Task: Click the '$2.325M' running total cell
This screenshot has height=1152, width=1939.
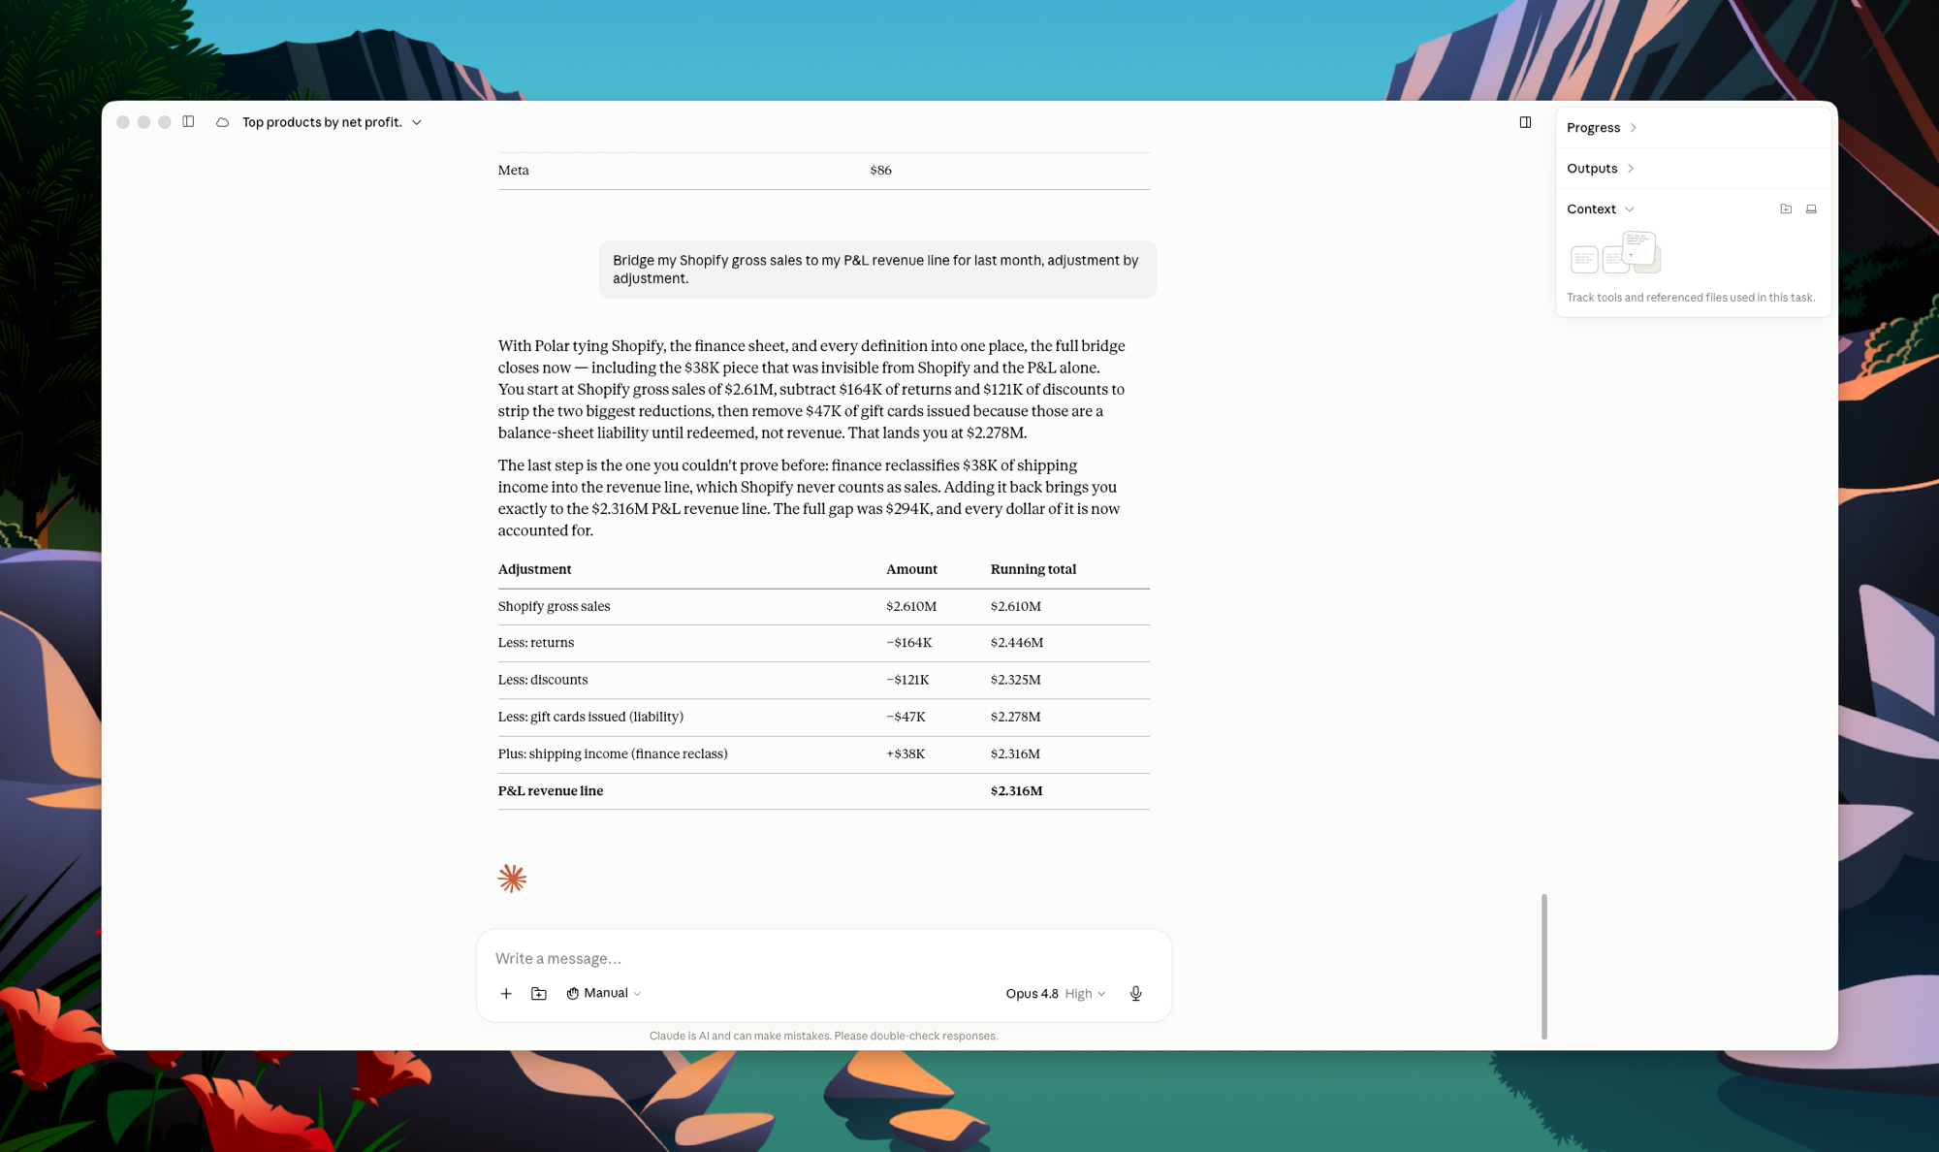Action: pyautogui.click(x=1015, y=680)
